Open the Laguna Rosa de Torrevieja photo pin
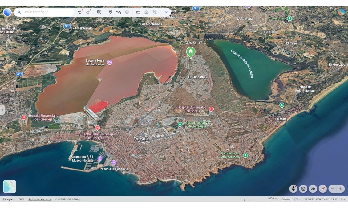This screenshot has width=348, height=209. pyautogui.click(x=109, y=62)
